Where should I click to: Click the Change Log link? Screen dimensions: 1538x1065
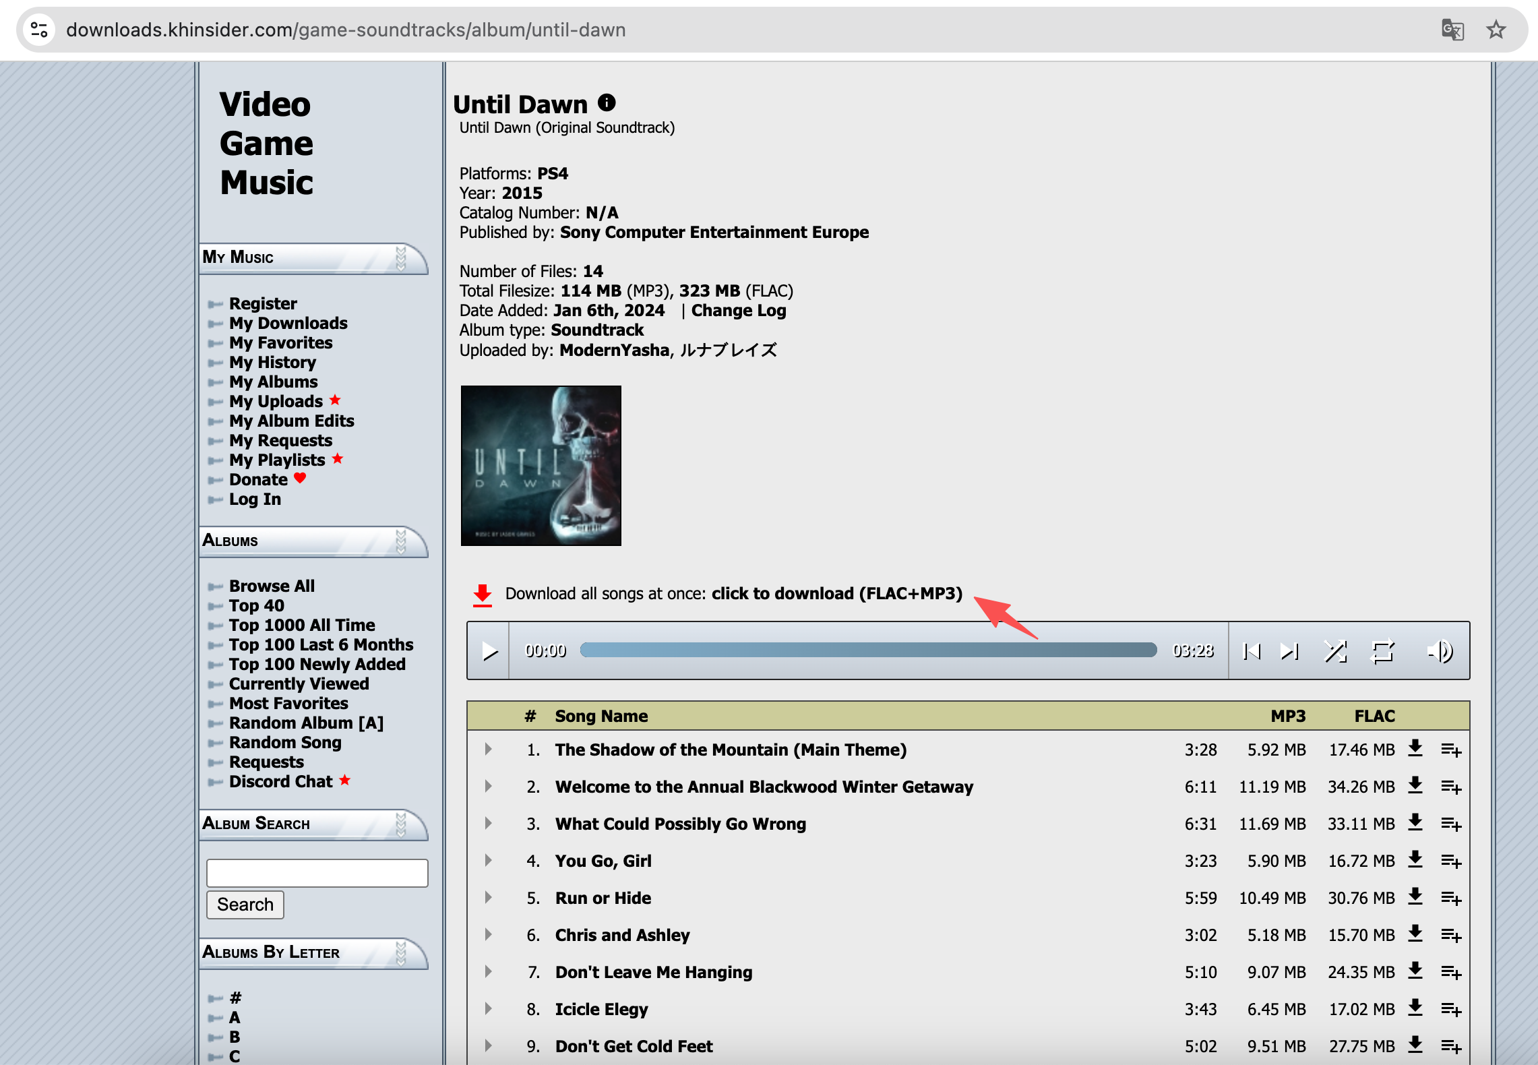(x=739, y=310)
